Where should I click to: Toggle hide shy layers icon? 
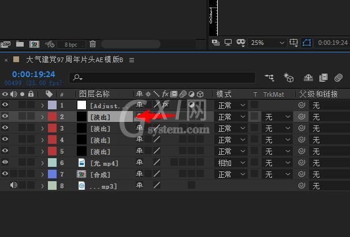click(308, 78)
